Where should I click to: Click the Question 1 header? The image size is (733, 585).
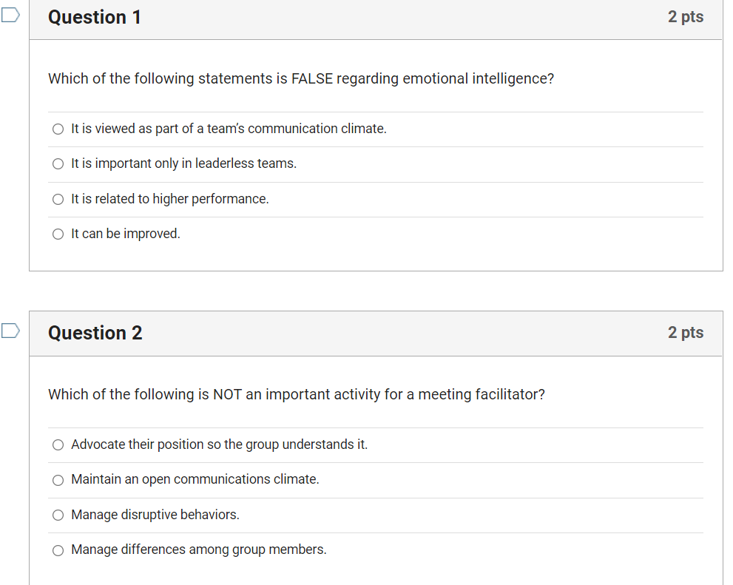tap(95, 17)
